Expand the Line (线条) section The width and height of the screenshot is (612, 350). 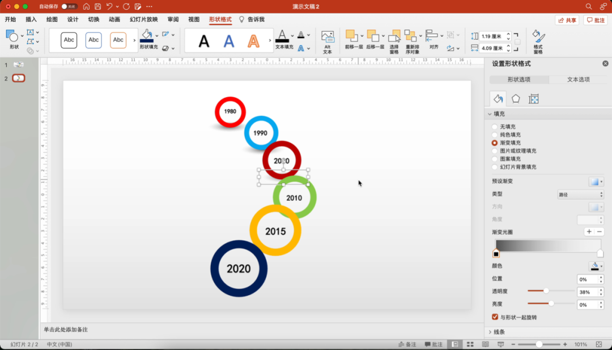point(490,332)
